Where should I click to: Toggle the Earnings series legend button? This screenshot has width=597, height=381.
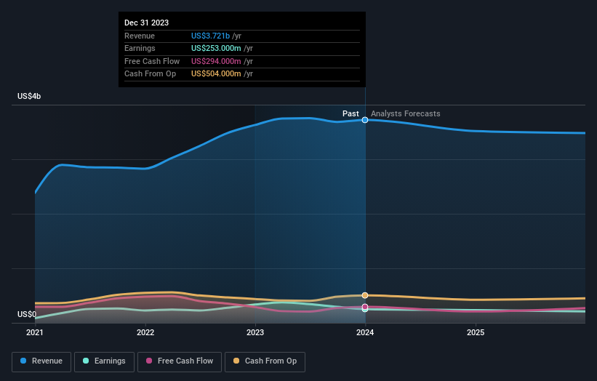tap(104, 361)
